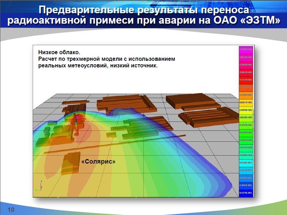Select the 'Низкое облако.' text line

59,52
